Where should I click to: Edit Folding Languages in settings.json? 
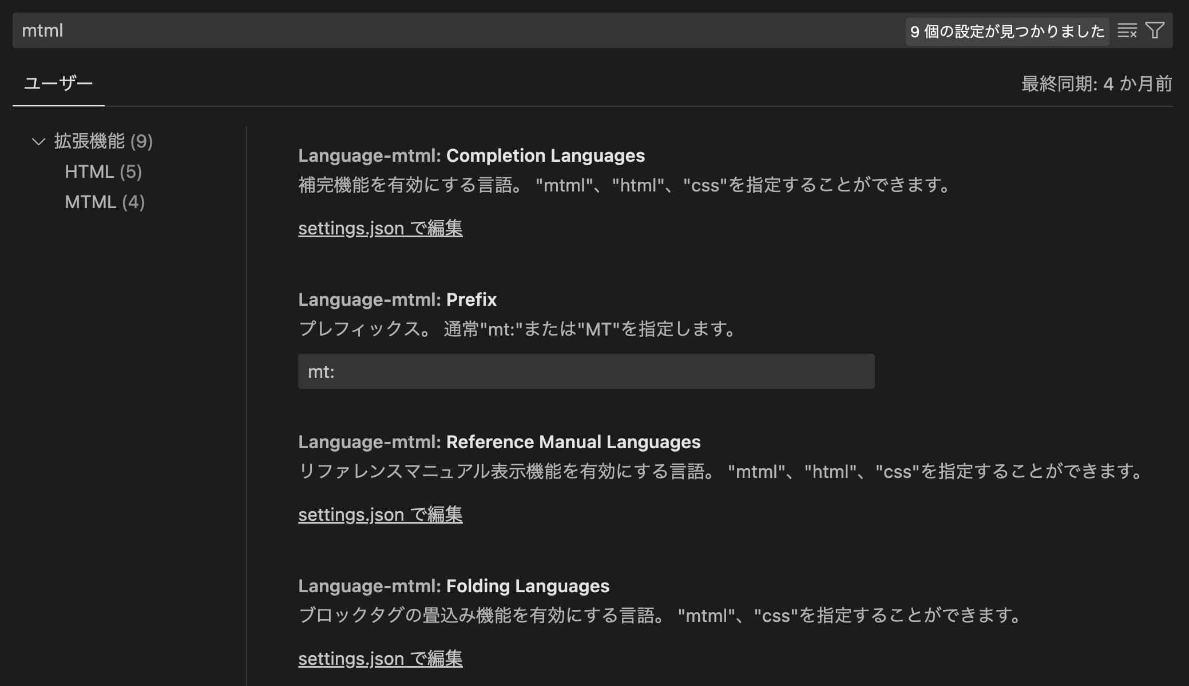click(x=380, y=659)
